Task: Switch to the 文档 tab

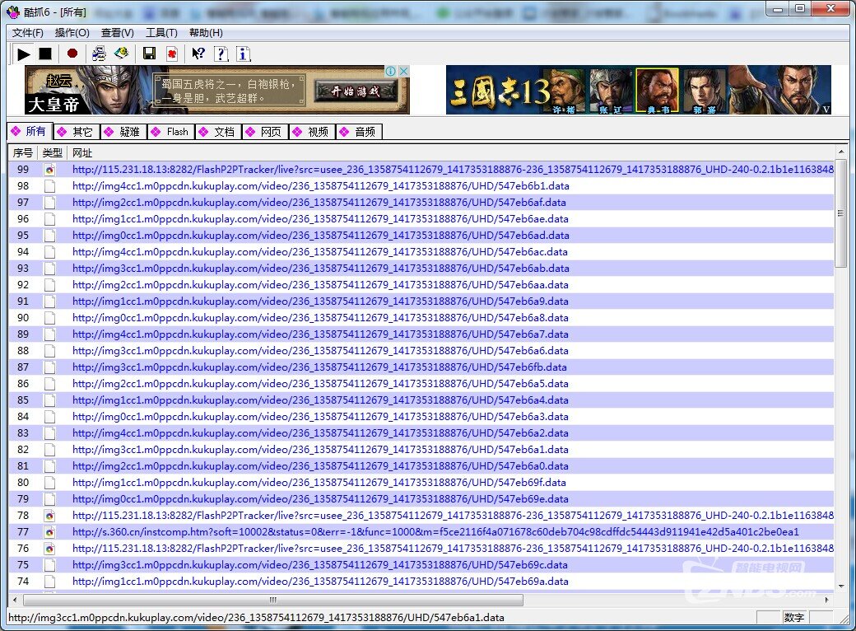Action: click(x=217, y=132)
